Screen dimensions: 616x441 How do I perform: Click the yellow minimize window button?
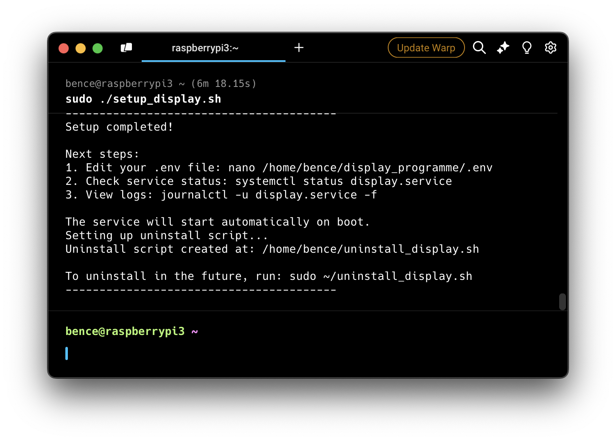coord(81,48)
